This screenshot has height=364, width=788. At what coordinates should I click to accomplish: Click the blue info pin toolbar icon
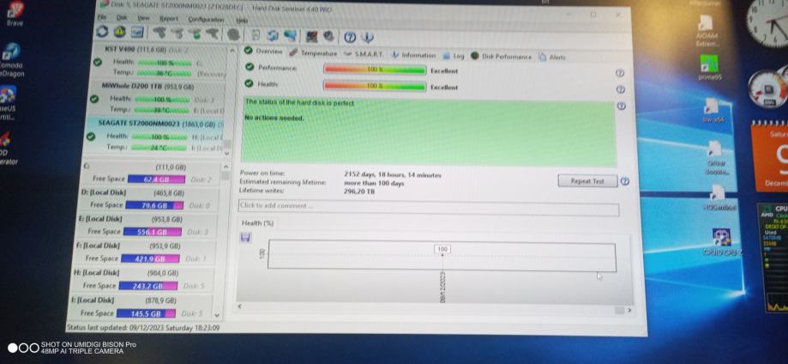[368, 37]
